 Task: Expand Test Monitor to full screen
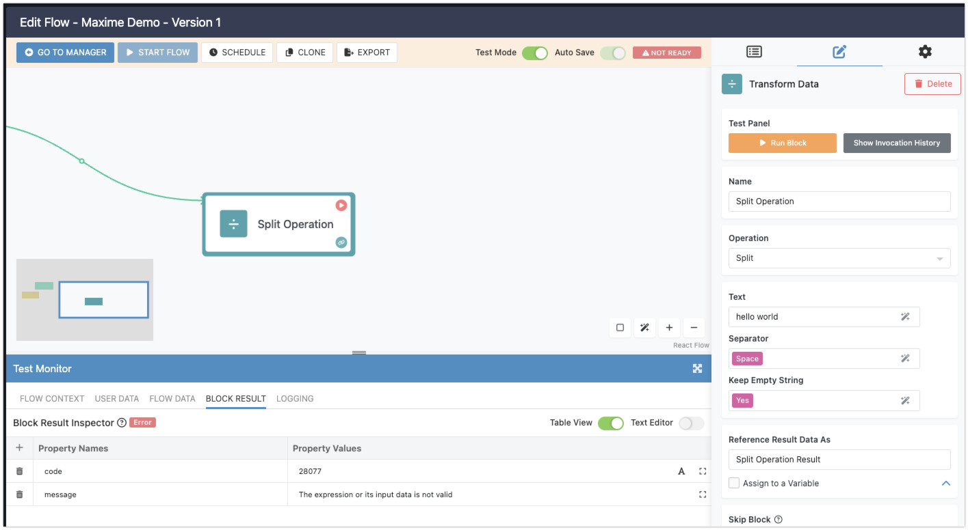pos(697,369)
